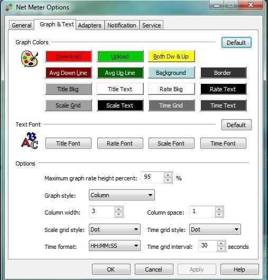Choose the Title Bkg color

[x=68, y=89]
